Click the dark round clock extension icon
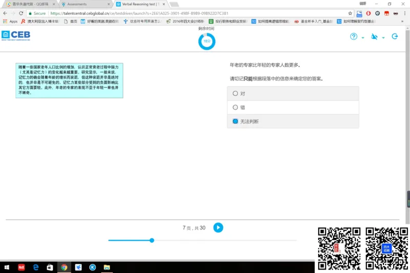 coord(377,13)
